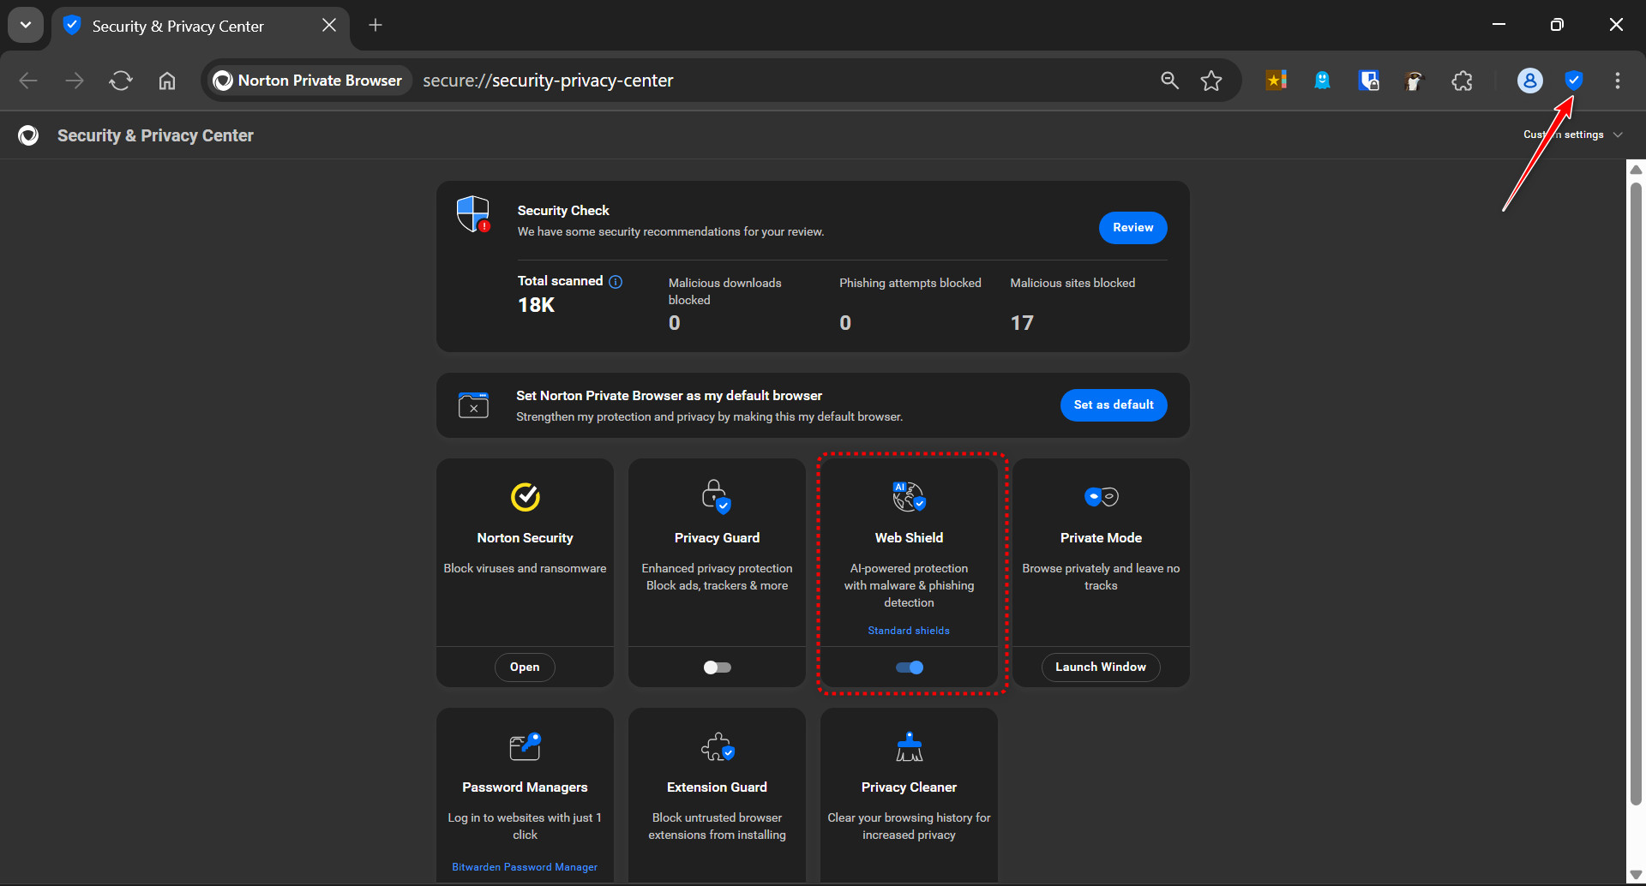Bookmark this page with the star icon
The image size is (1646, 886).
click(1210, 81)
